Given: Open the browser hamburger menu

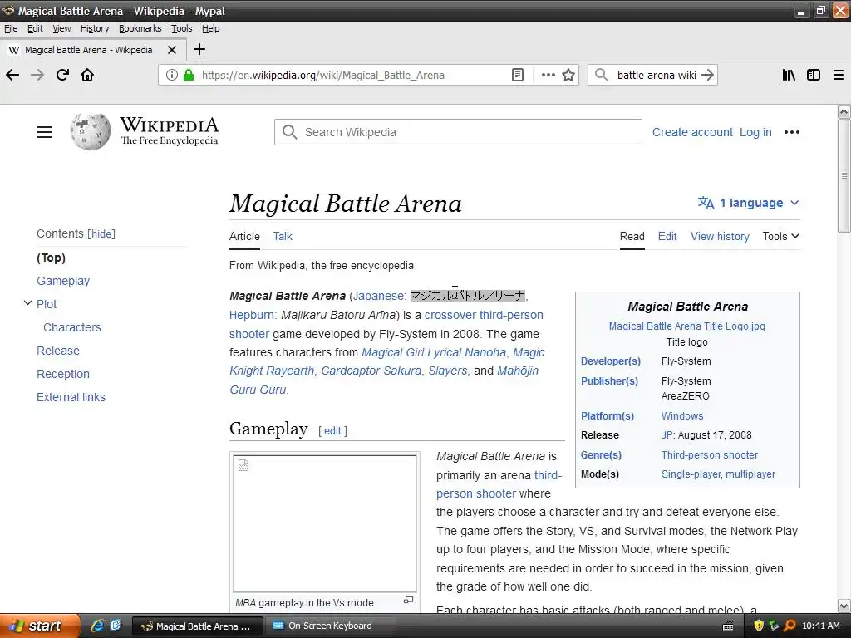Looking at the screenshot, I should 839,75.
